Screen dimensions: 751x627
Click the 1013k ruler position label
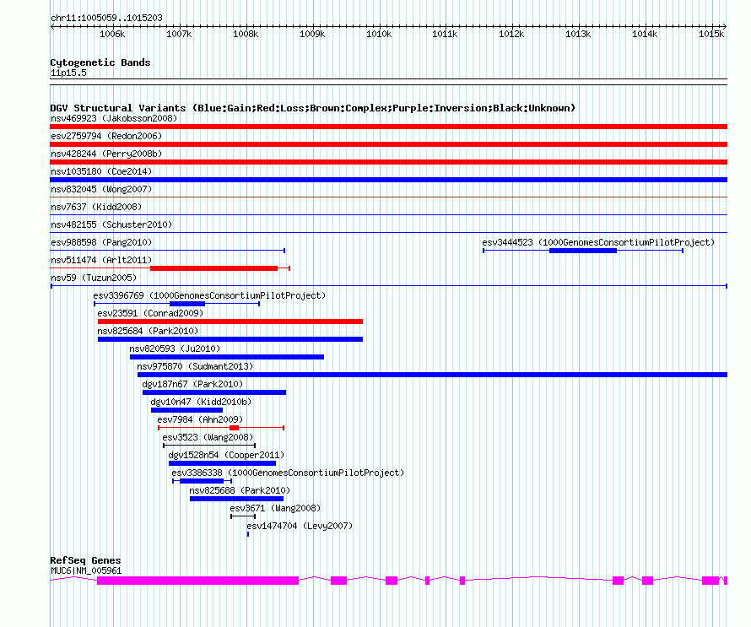[x=578, y=34]
